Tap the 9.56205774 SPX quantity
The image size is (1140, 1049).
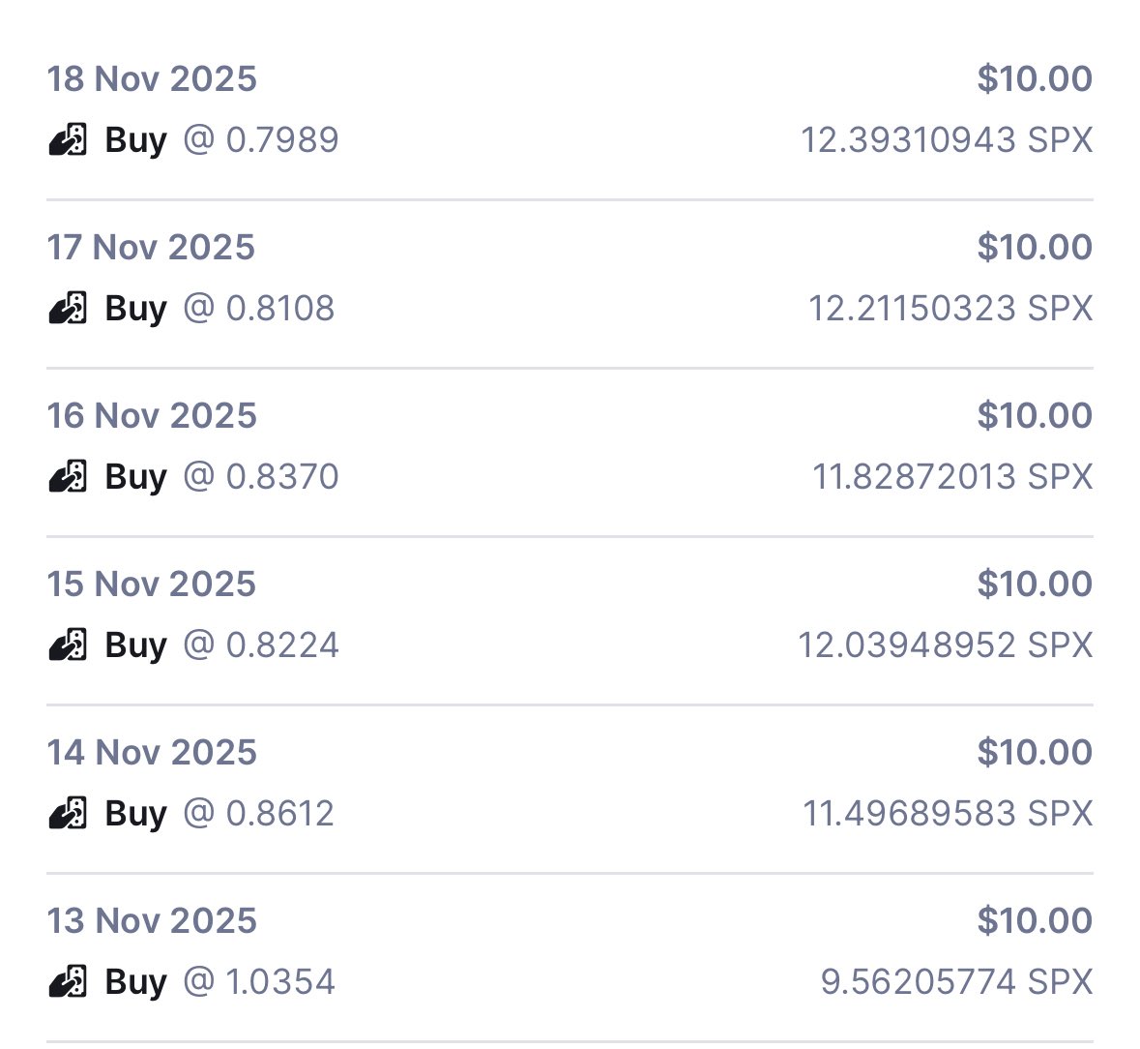tap(956, 982)
